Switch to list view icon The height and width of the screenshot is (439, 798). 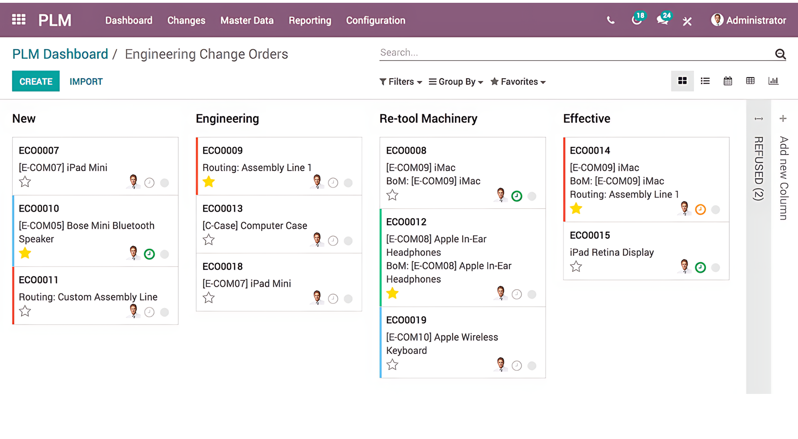pyautogui.click(x=705, y=81)
